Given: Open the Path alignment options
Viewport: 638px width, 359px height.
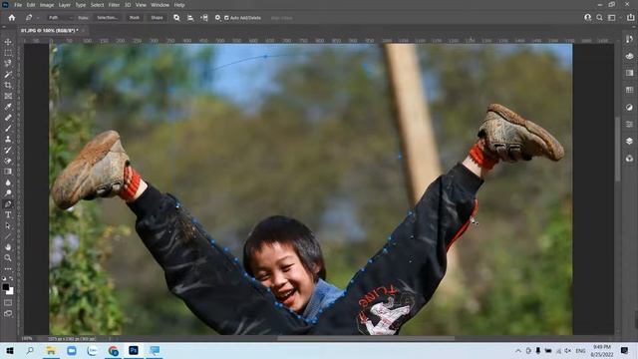Looking at the screenshot, I should (190, 18).
